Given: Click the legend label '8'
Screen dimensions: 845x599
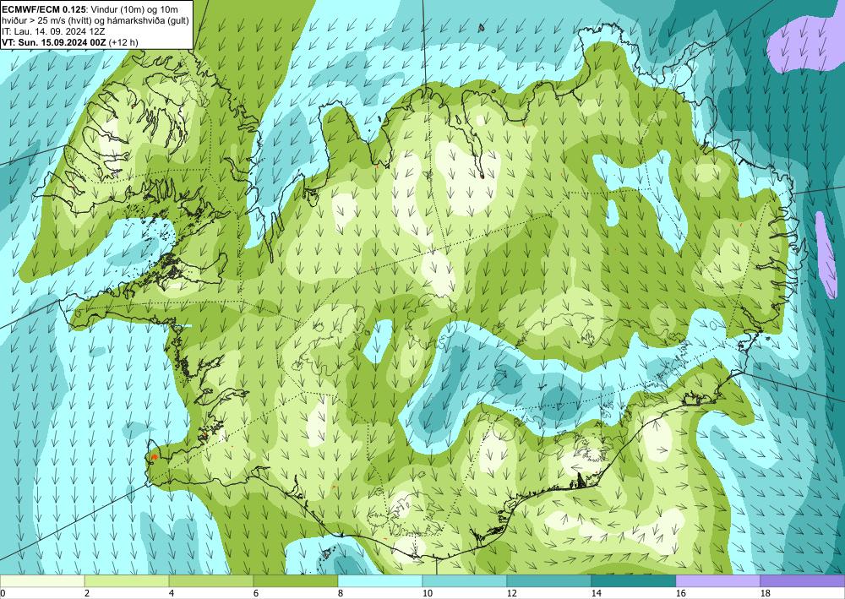Looking at the screenshot, I should 341,593.
